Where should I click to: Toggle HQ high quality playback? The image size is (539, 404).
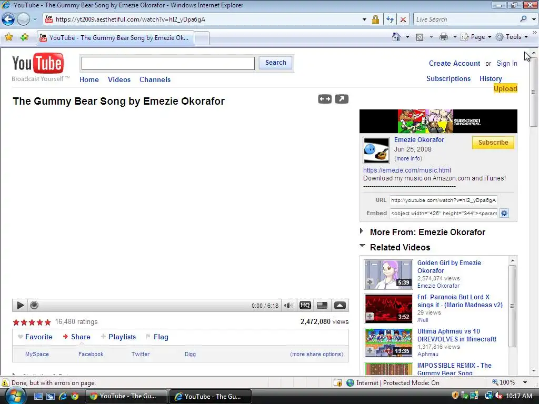(305, 305)
